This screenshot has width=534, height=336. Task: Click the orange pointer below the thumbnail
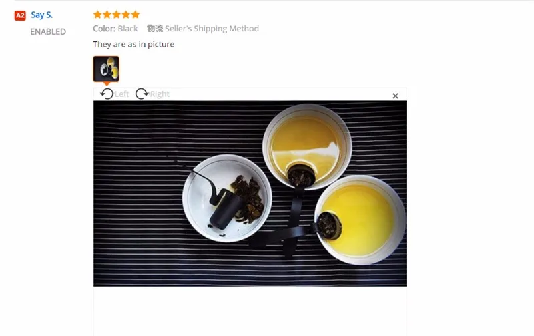click(107, 83)
